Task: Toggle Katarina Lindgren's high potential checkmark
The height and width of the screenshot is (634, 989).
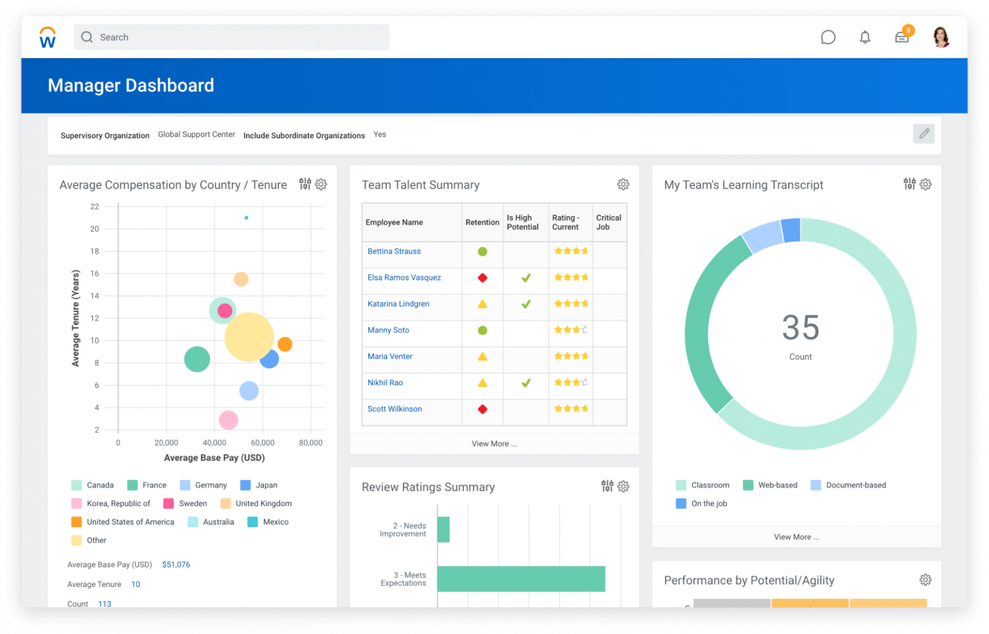Action: pos(525,304)
